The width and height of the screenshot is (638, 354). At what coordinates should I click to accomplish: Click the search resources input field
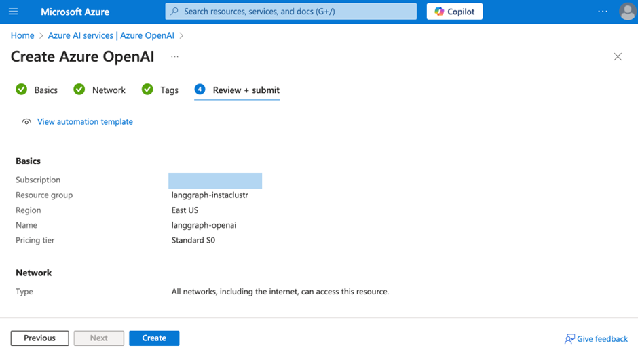coord(291,12)
